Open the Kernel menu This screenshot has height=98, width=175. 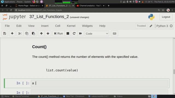(x=71, y=26)
